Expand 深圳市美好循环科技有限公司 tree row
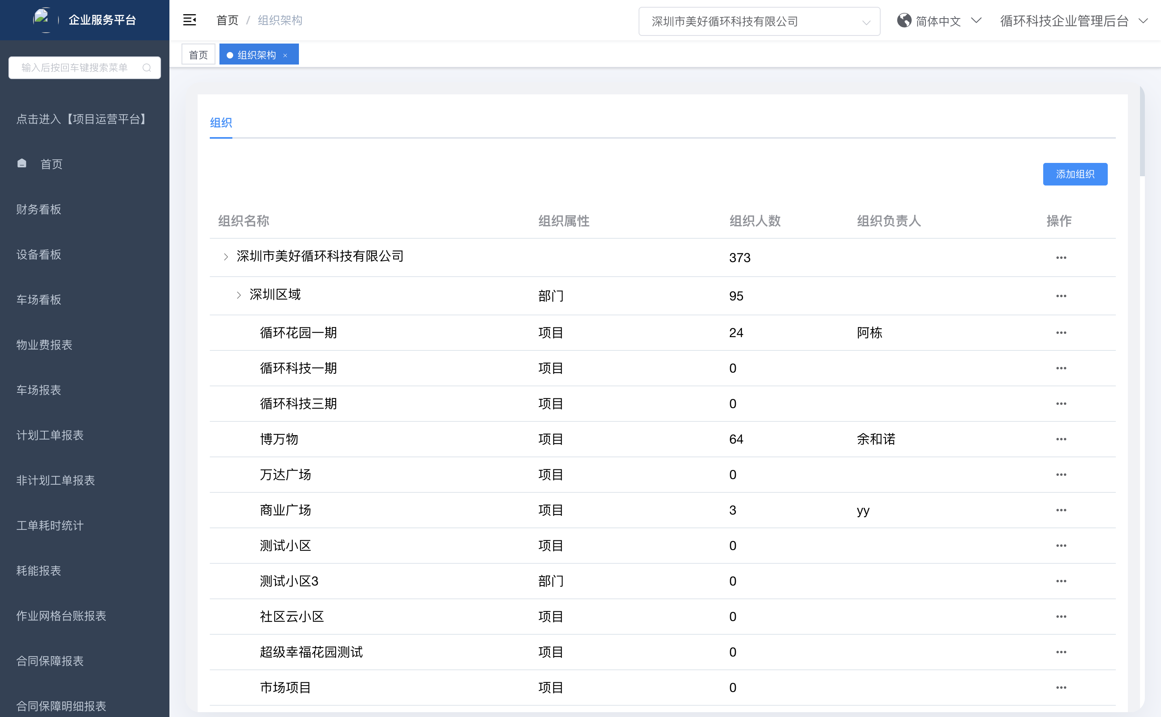The height and width of the screenshot is (717, 1161). pyautogui.click(x=226, y=257)
